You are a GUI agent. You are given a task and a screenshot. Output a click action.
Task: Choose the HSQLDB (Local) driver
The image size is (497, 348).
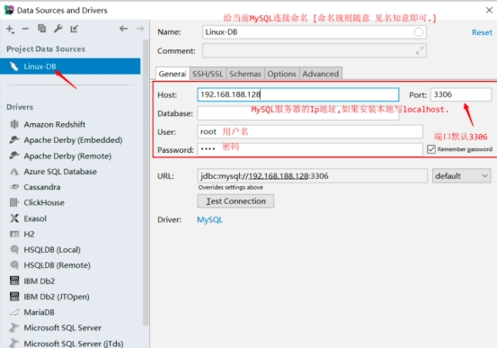pyautogui.click(x=52, y=250)
